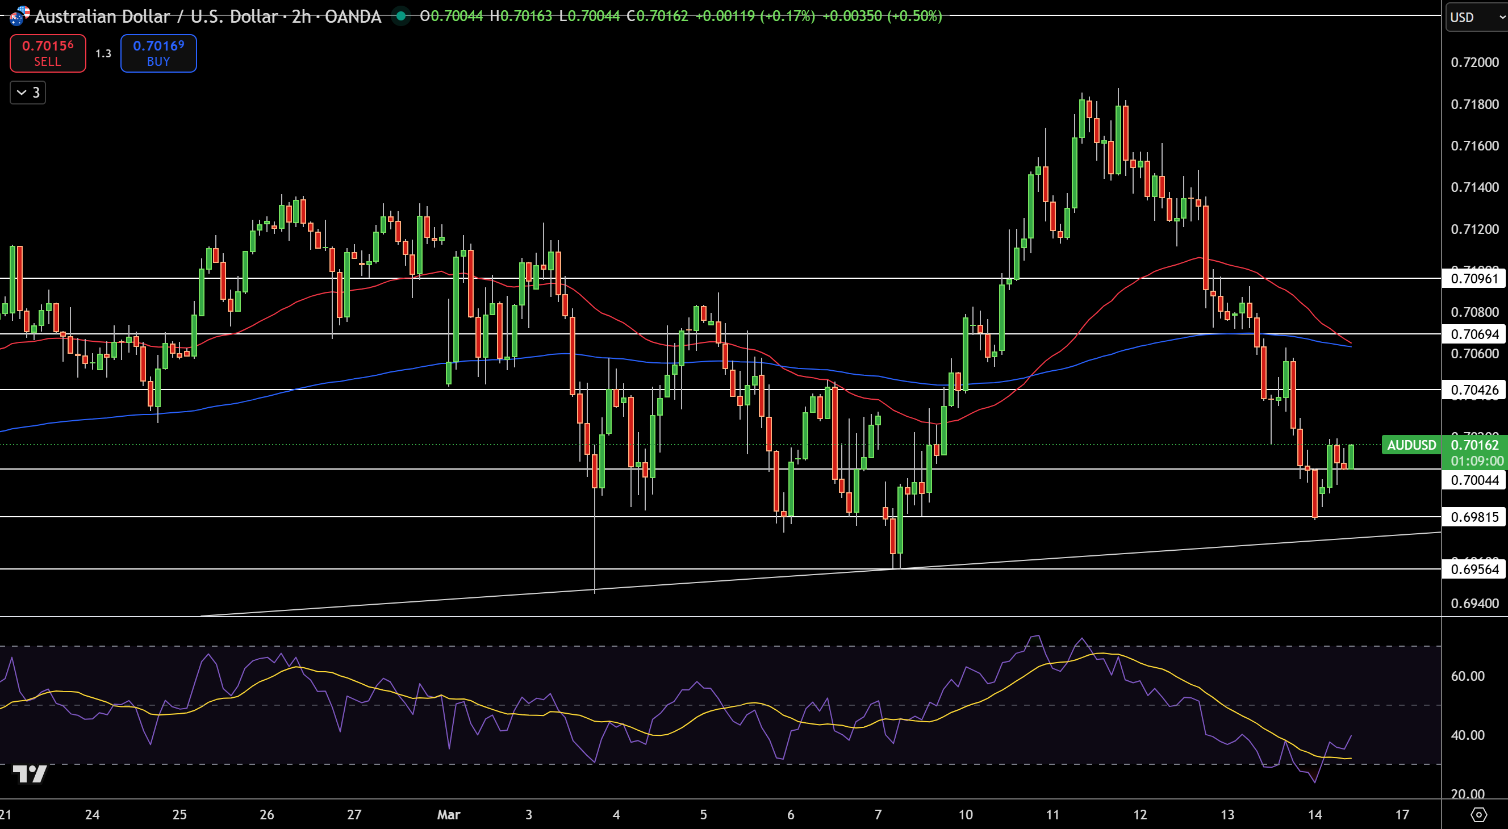Click the 60.00 RSI scale label
The height and width of the screenshot is (829, 1508).
(x=1468, y=676)
